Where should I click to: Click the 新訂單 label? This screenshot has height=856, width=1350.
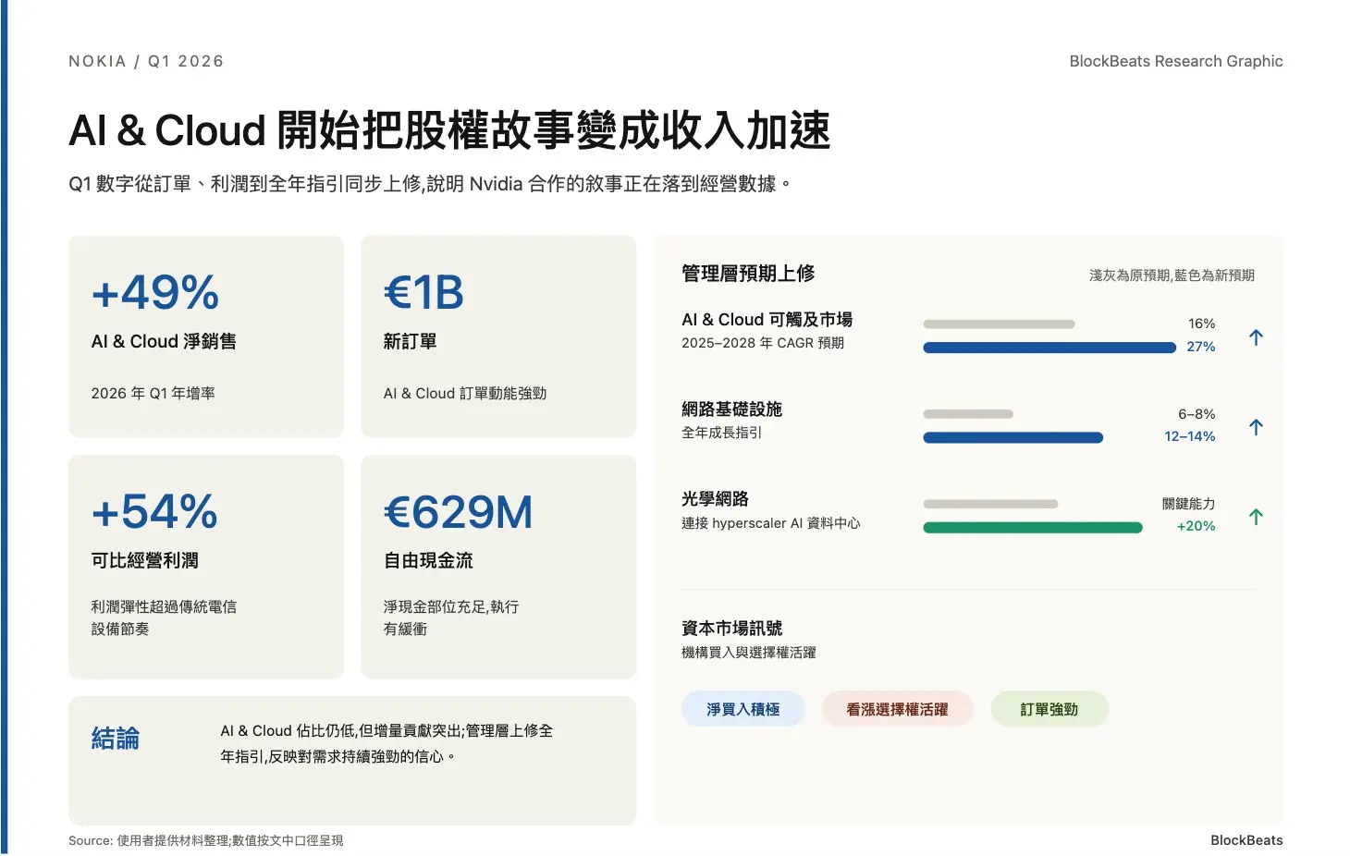coord(410,341)
